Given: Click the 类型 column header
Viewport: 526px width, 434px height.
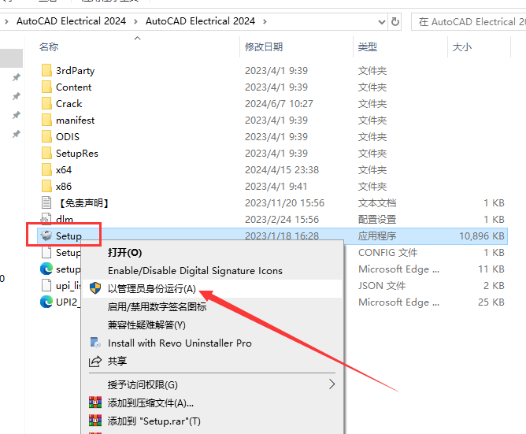Looking at the screenshot, I should point(368,47).
